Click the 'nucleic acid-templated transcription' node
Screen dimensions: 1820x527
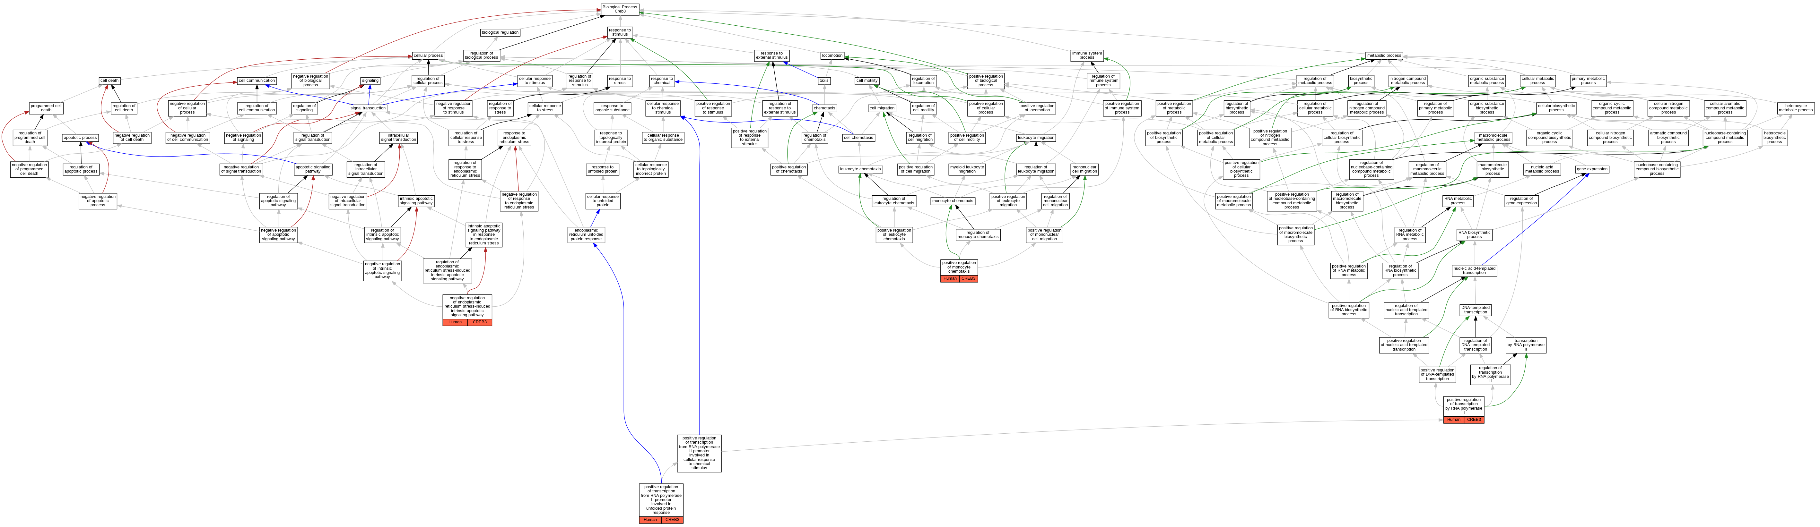pos(1475,271)
